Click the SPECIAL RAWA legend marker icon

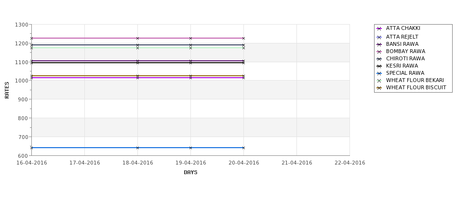[x=379, y=73]
